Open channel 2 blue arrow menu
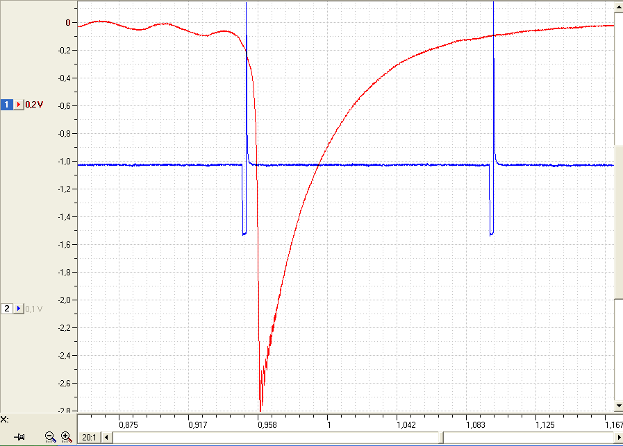Screen dimensions: 623x446 point(19,308)
